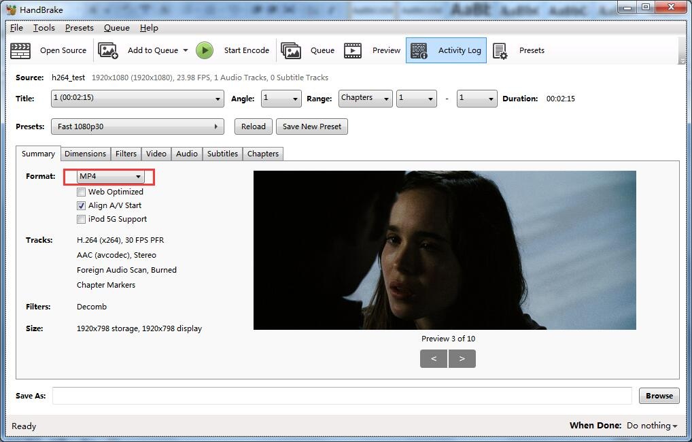Expand the Fast 1080p30 presets selector
Screen dimensions: 692x442
[x=138, y=126]
